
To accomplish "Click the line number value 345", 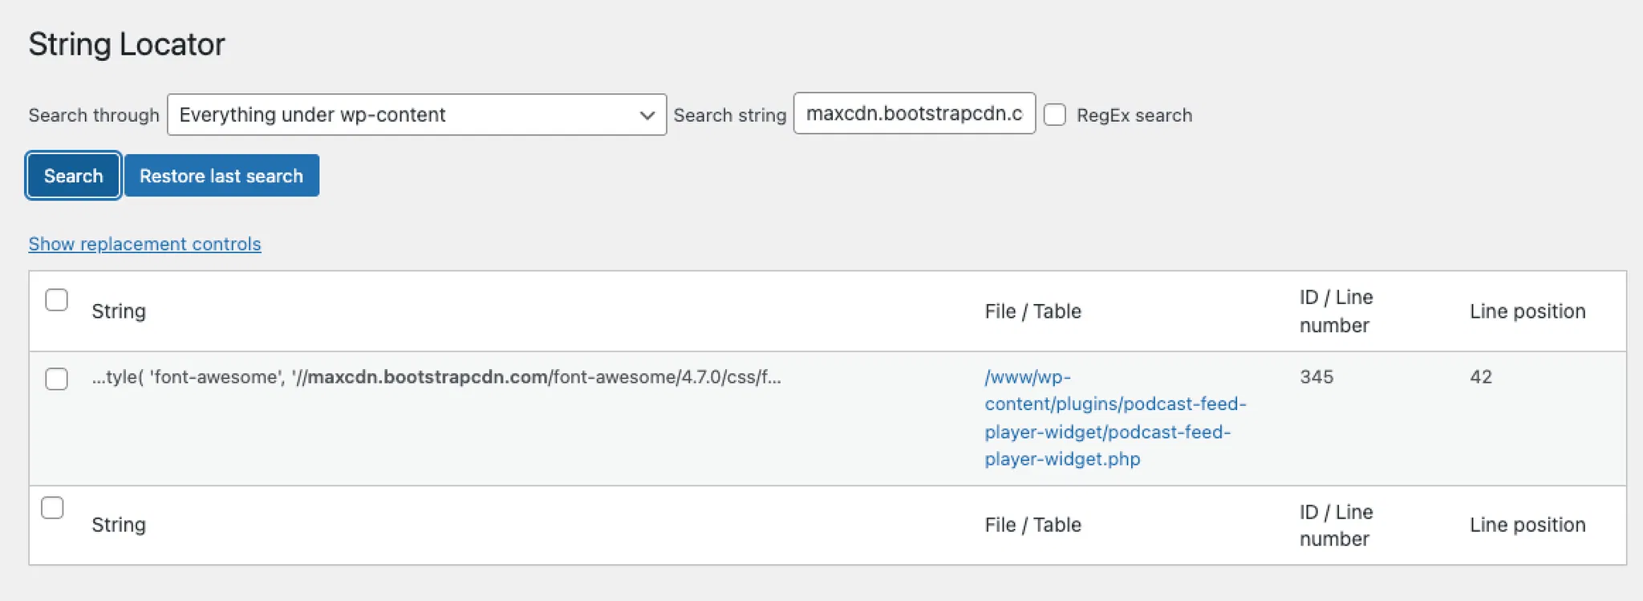I will pos(1316,377).
